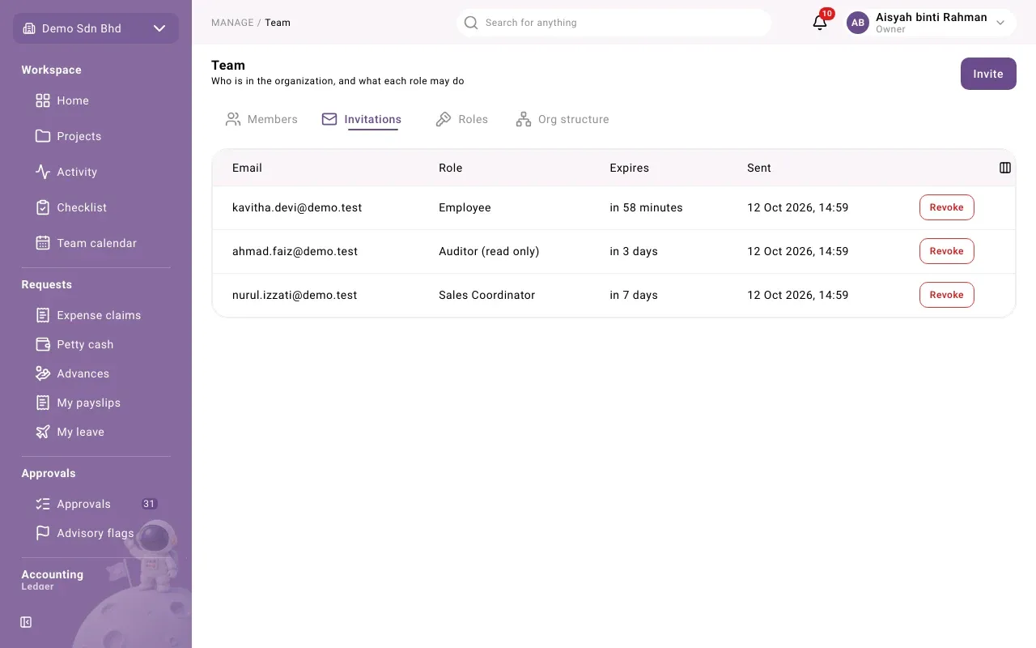
Task: Click the Invitations envelope icon
Action: pos(329,119)
